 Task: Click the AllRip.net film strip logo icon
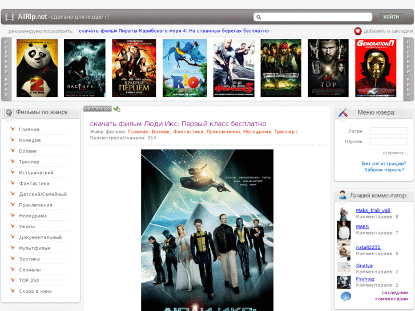[x=9, y=17]
